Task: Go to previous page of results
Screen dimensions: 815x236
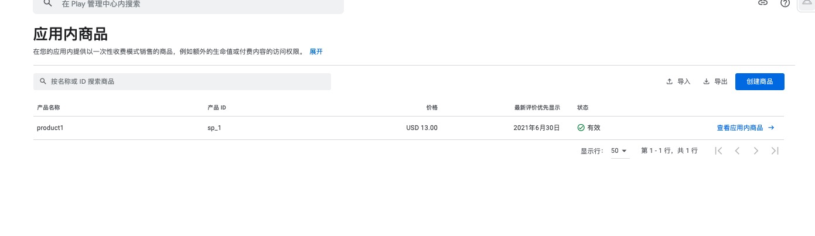Action: coord(737,151)
